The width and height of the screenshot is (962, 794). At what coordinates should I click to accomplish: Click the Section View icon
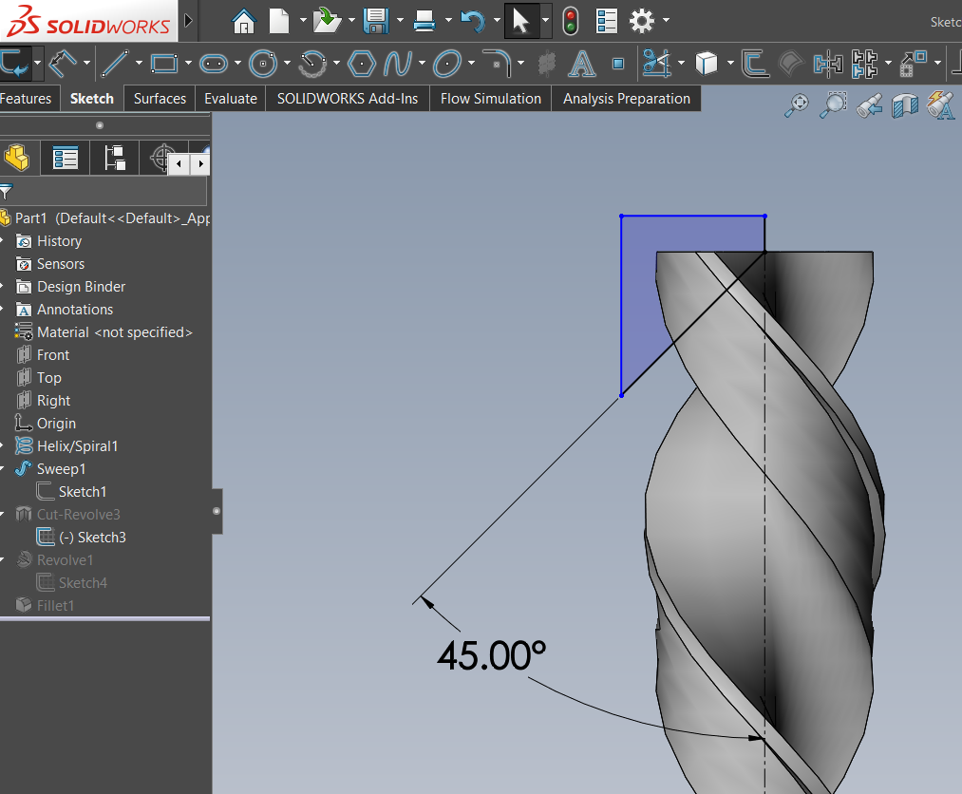coord(904,105)
